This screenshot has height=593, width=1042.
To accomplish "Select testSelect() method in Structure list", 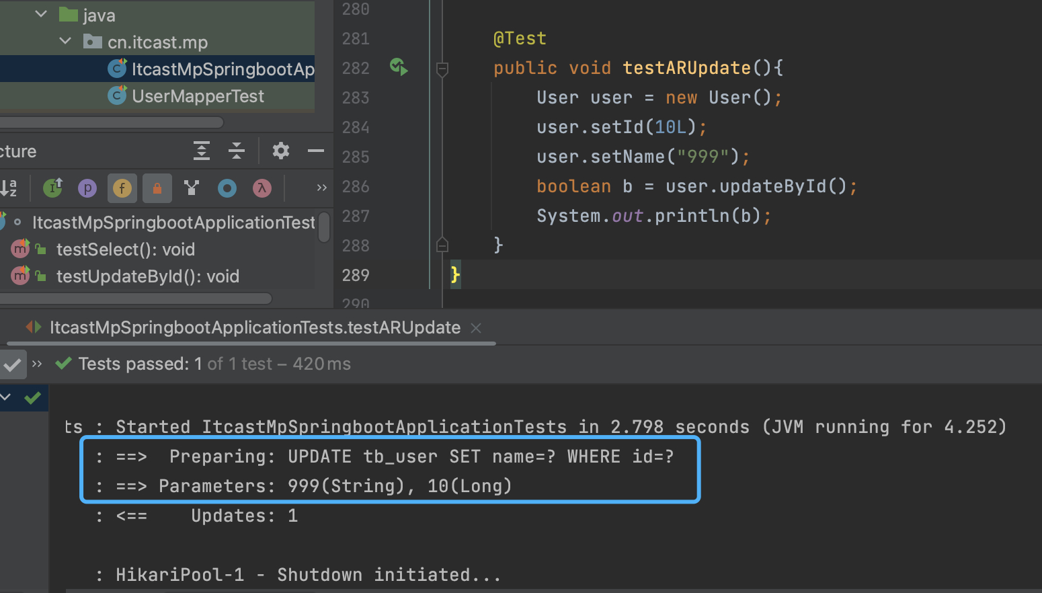I will [x=125, y=249].
